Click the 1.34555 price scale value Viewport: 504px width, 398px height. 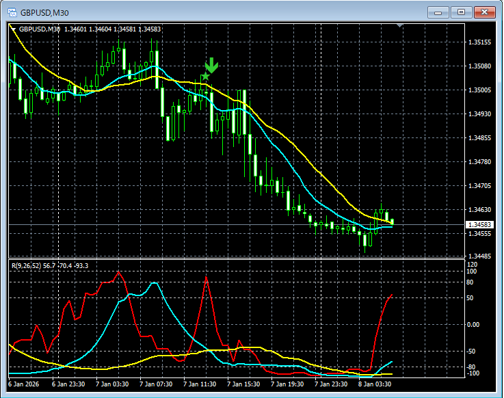pyautogui.click(x=479, y=233)
